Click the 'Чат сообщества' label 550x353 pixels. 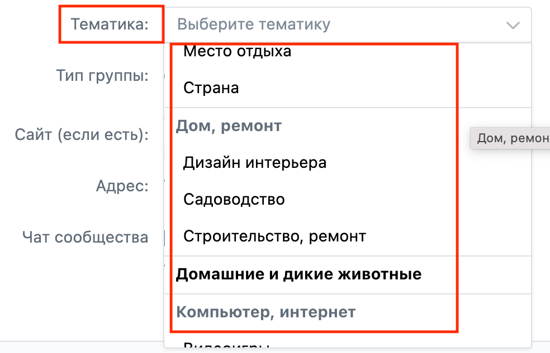86,237
